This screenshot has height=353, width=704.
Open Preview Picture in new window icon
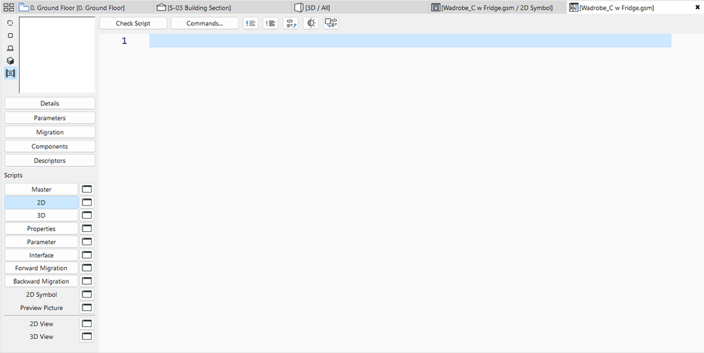[87, 308]
